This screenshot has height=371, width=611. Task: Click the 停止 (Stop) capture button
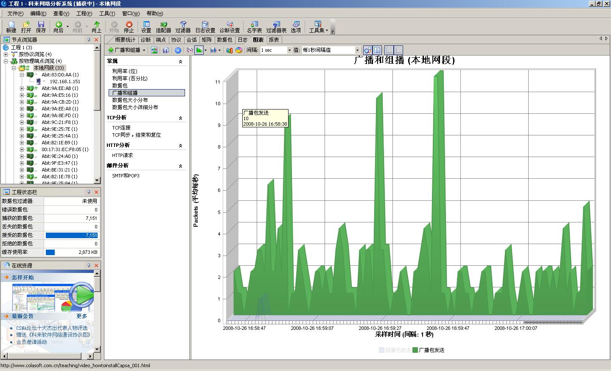(129, 27)
